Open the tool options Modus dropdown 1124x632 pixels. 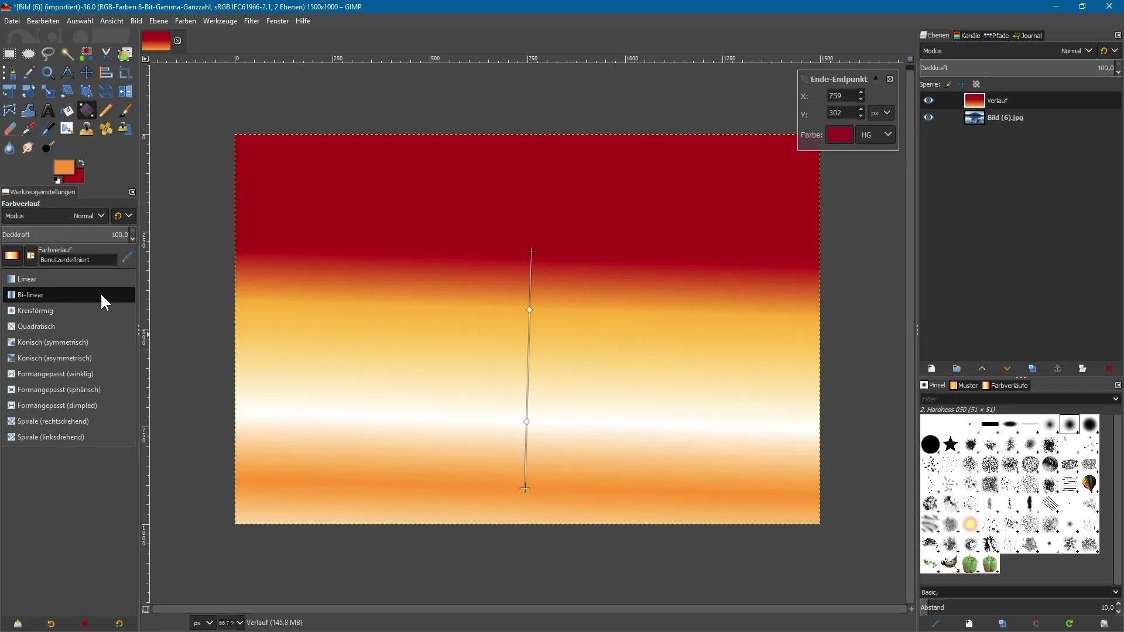[54, 216]
